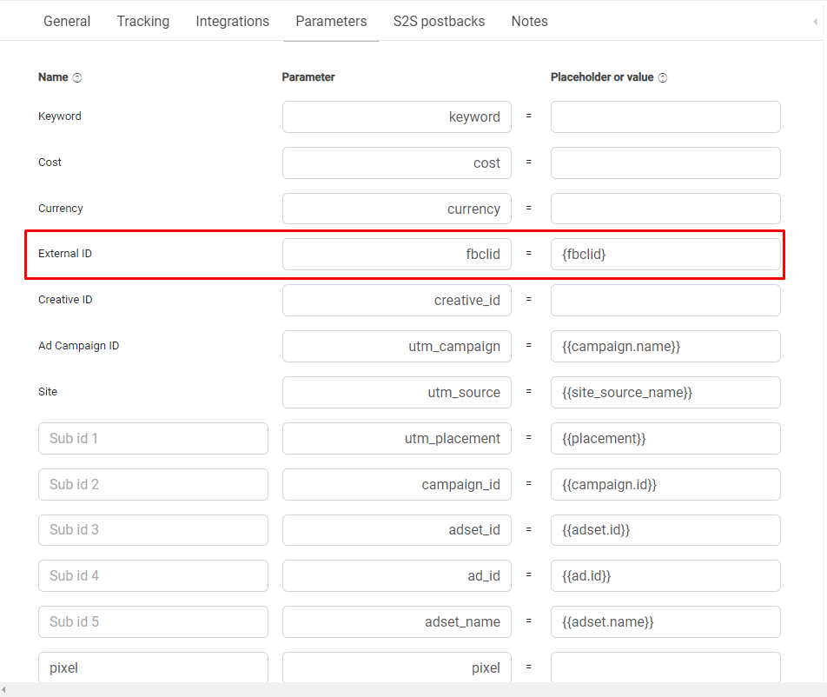Click the Sub id 4 name field
827x697 pixels.
click(x=153, y=575)
